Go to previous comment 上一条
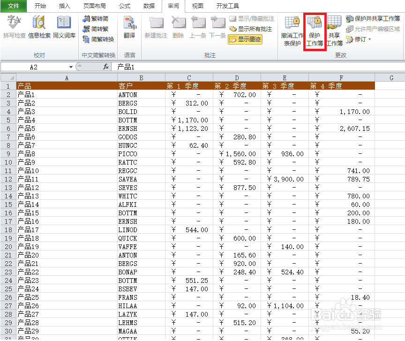Viewport: 405px width, 341px height. [198, 27]
